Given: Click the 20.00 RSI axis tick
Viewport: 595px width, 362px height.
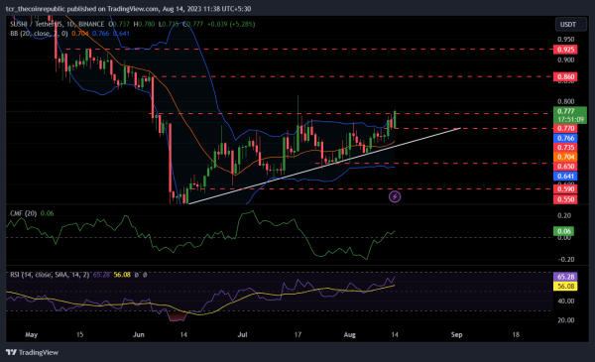Looking at the screenshot, I should point(565,320).
